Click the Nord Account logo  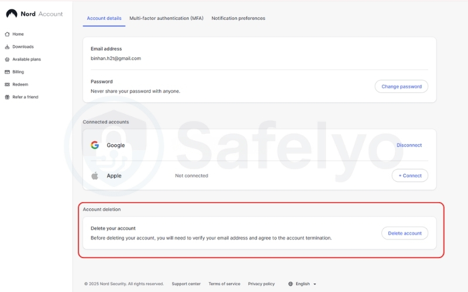34,13
